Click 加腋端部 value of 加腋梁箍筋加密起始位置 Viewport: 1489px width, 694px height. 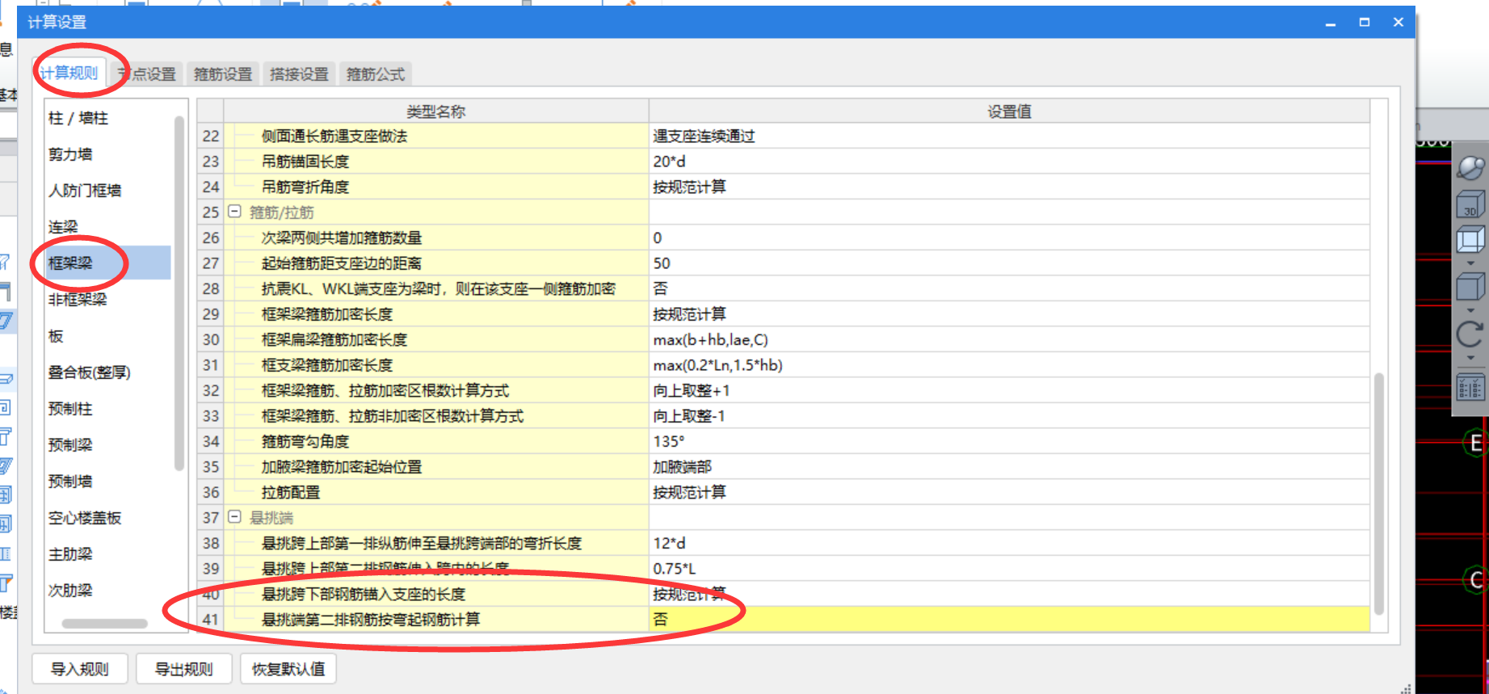[1009, 467]
